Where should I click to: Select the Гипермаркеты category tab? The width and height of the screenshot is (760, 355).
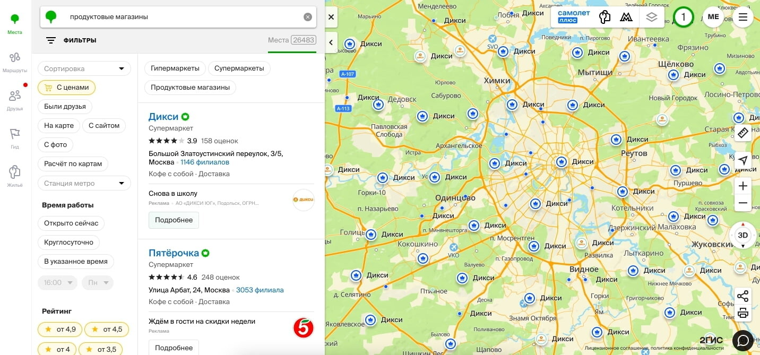coord(175,68)
